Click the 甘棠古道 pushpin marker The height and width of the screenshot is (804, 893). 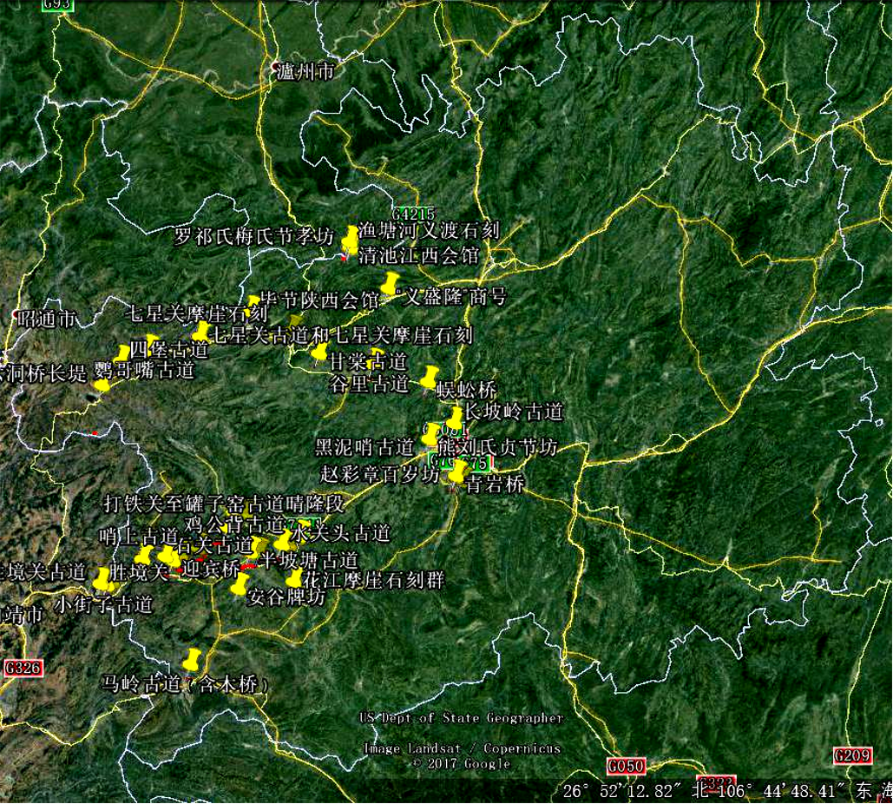[x=320, y=352]
